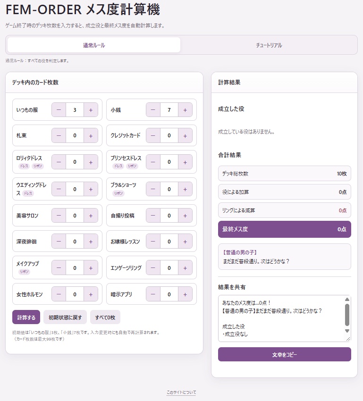Focus the いつもの服 number field
The image size is (363, 401).
pyautogui.click(x=75, y=110)
